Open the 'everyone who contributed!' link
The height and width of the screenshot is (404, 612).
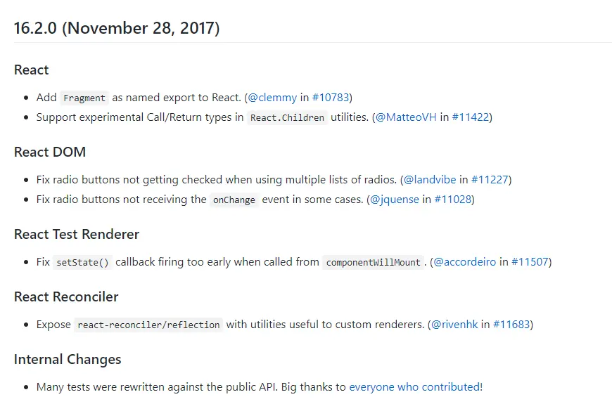click(416, 387)
